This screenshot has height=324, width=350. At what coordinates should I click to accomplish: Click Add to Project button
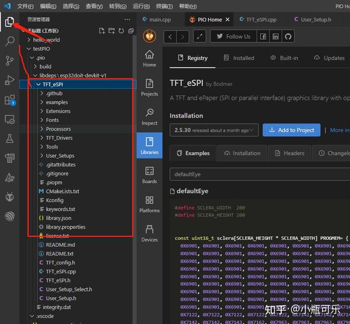292,130
